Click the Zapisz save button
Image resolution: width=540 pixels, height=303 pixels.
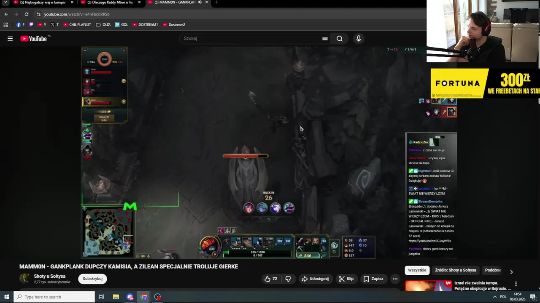373,279
